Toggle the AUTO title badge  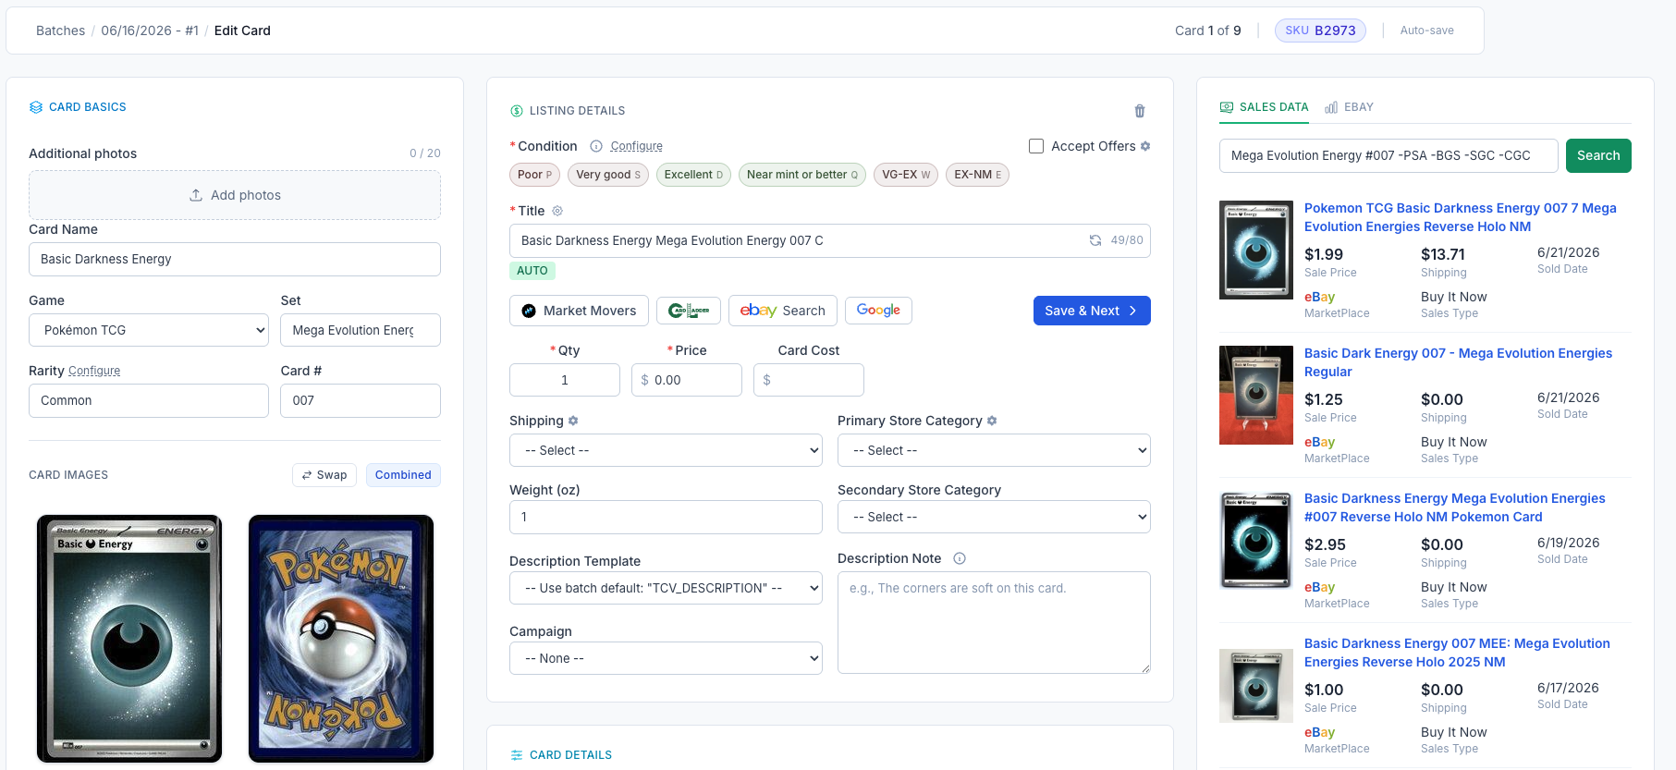[x=532, y=271]
